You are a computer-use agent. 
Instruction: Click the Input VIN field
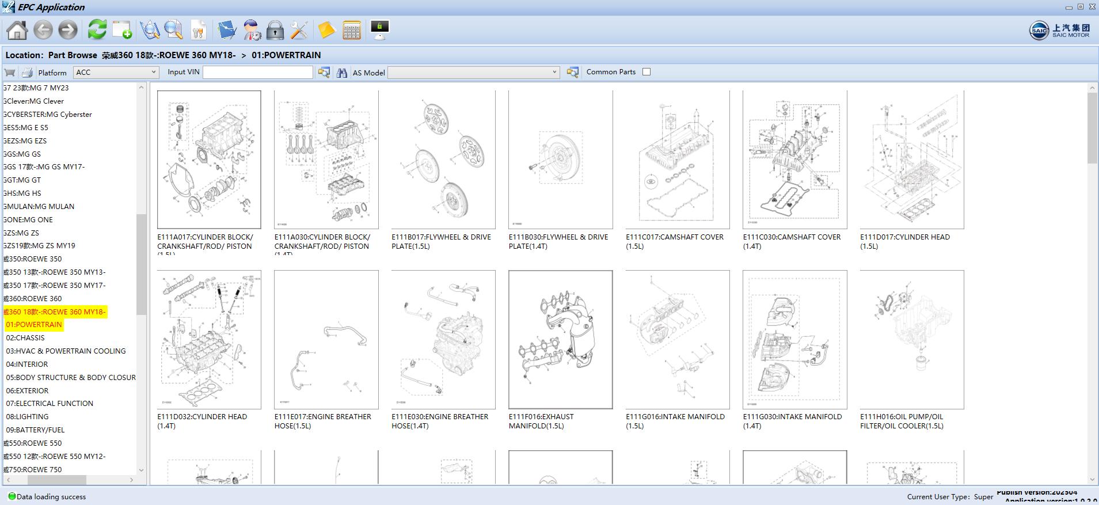[x=258, y=72]
